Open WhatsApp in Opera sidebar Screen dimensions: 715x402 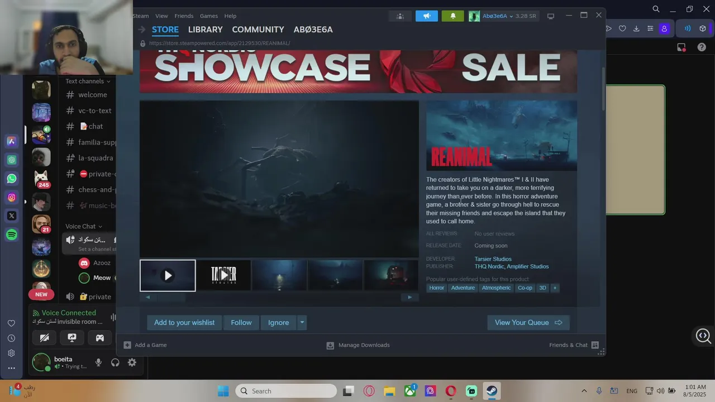pos(11,179)
